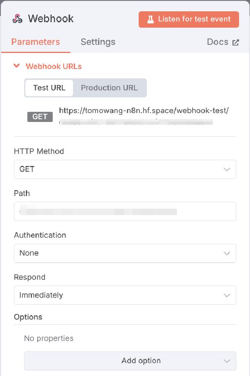Open the Authentication dropdown set to None
The image size is (250, 376).
tap(125, 253)
